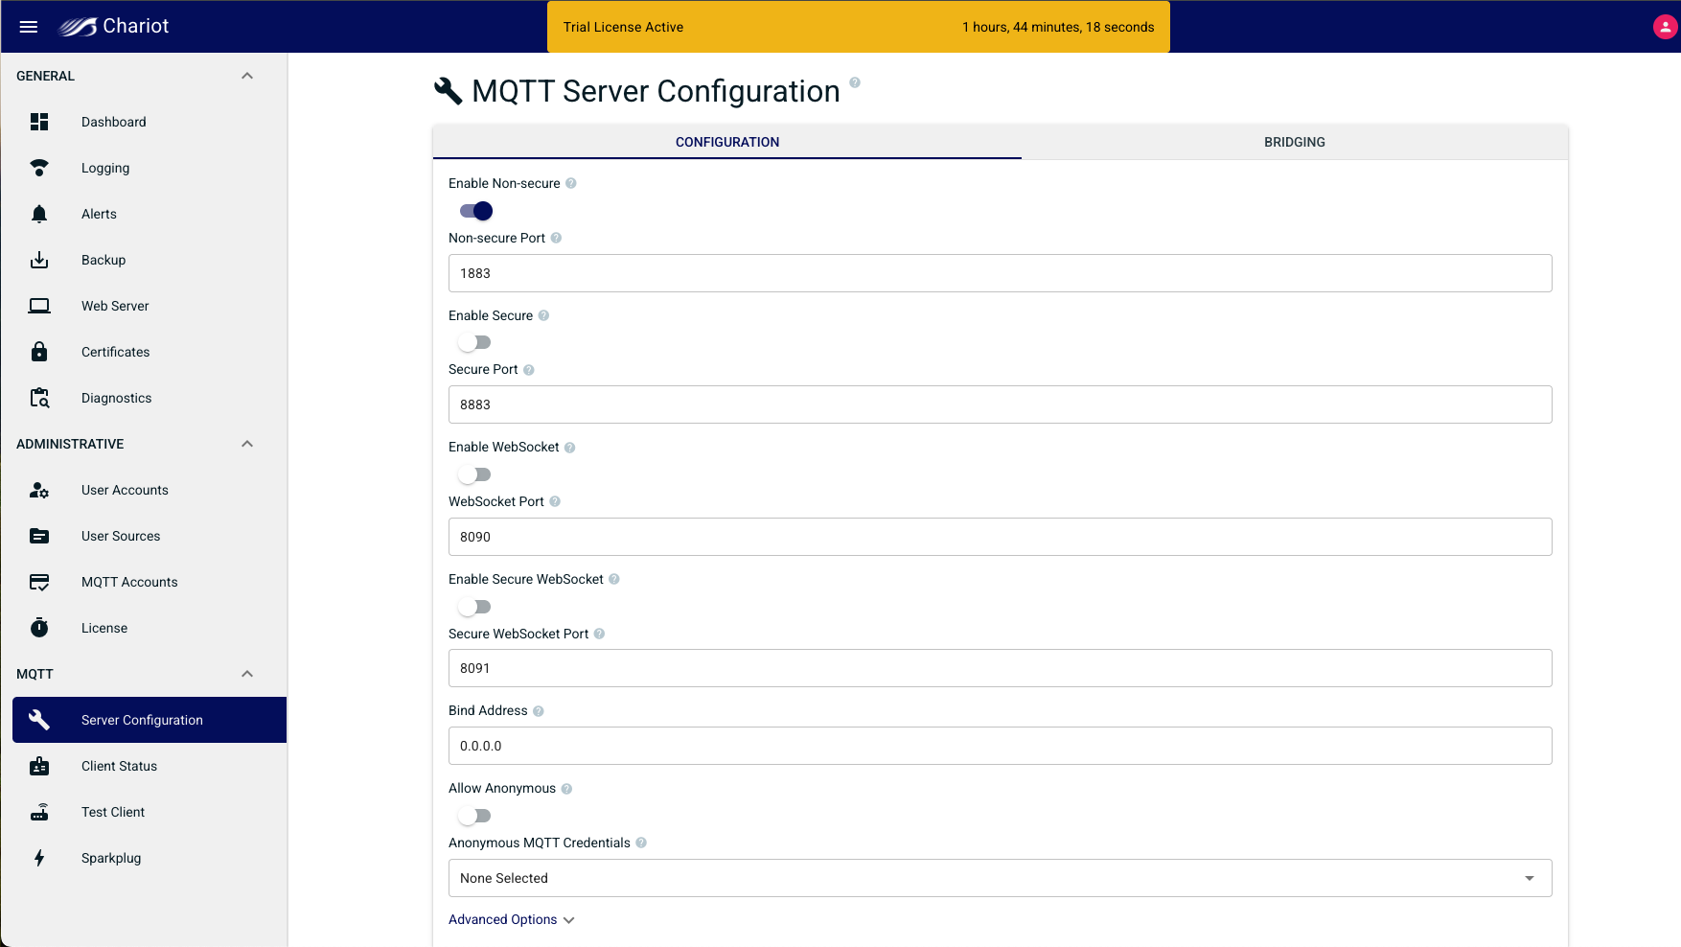Screen dimensions: 1681x947
Task: Disable the Enable Non-secure toggle
Action: coord(476,211)
